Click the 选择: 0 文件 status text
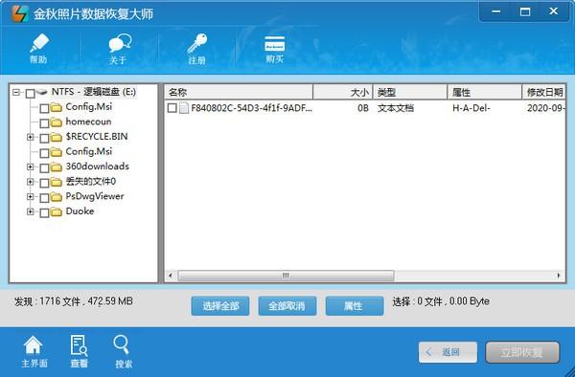The height and width of the screenshot is (377, 575). [x=441, y=301]
